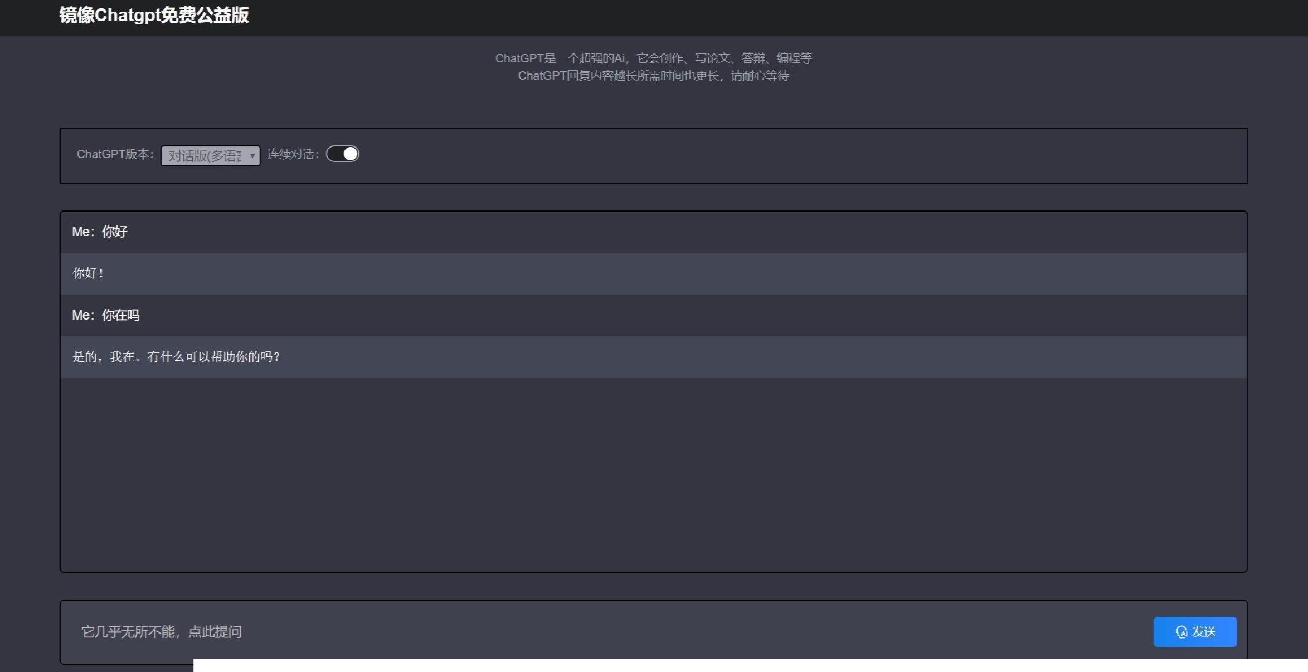Click the 连续对话 label text
Image resolution: width=1308 pixels, height=672 pixels.
[293, 154]
